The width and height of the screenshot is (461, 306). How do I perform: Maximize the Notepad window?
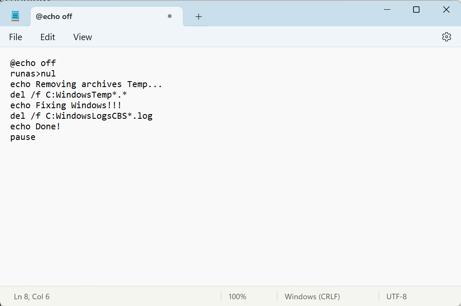[416, 10]
